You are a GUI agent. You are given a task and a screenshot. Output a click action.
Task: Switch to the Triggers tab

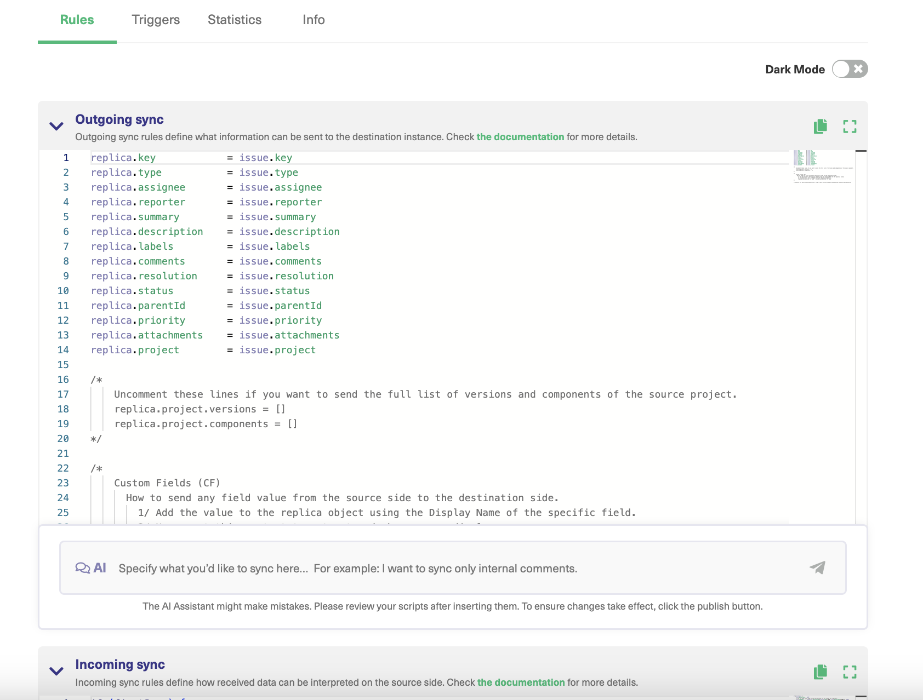155,20
